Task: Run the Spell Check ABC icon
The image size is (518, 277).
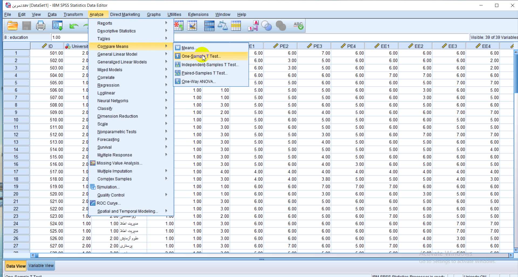Action: pos(298,26)
